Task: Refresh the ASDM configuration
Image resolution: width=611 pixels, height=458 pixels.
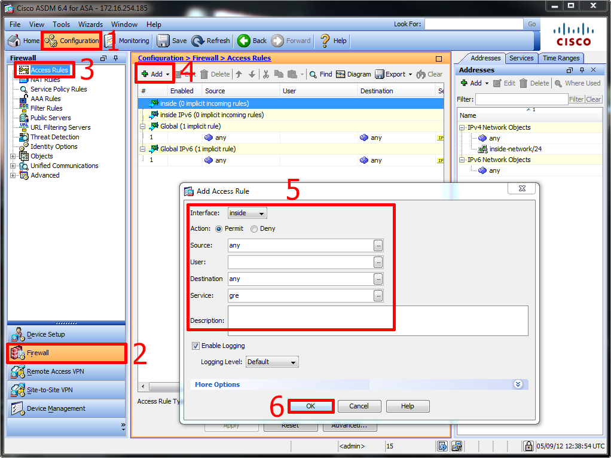Action: 211,41
